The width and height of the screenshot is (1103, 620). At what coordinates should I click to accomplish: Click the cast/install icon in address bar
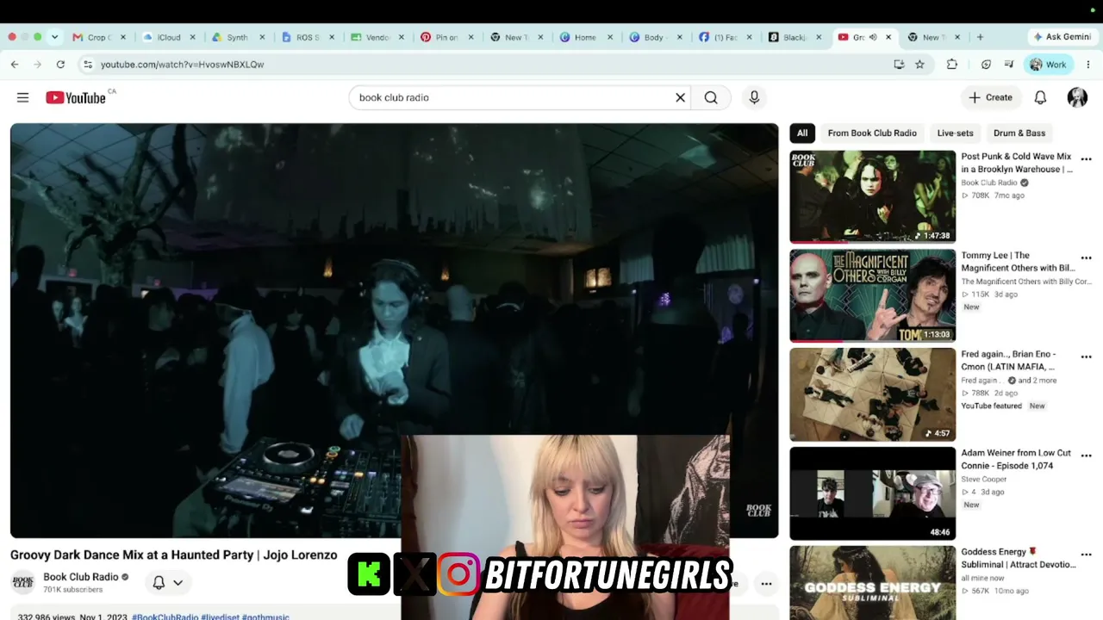click(899, 65)
